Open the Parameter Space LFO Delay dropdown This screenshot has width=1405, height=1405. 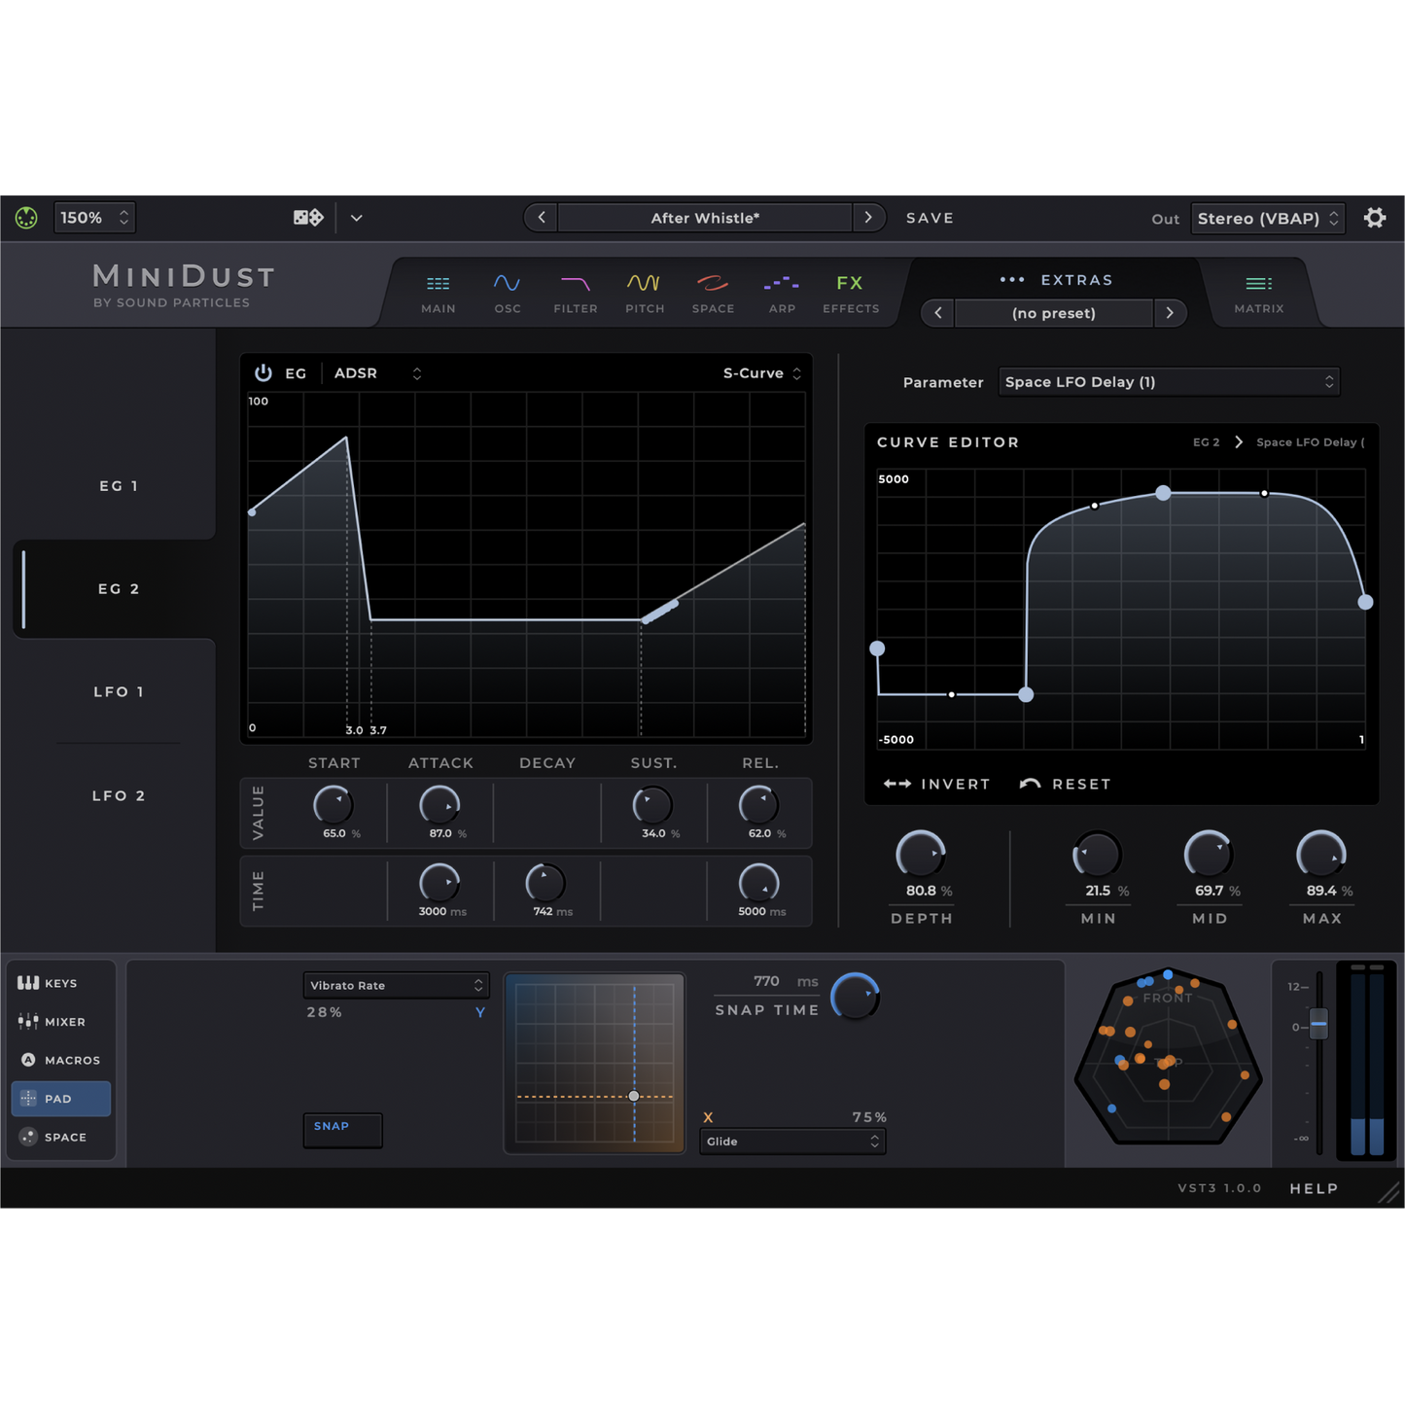tap(1168, 382)
